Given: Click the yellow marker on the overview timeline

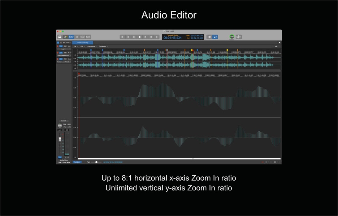Looking at the screenshot, I should [x=227, y=50].
